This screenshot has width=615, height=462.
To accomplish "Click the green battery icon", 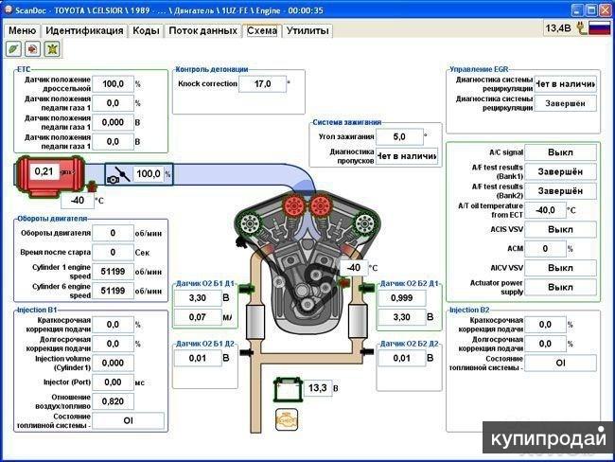I will point(289,389).
